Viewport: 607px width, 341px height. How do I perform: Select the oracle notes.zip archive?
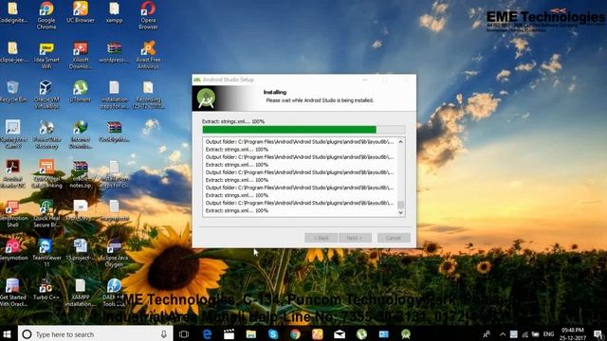pyautogui.click(x=80, y=174)
